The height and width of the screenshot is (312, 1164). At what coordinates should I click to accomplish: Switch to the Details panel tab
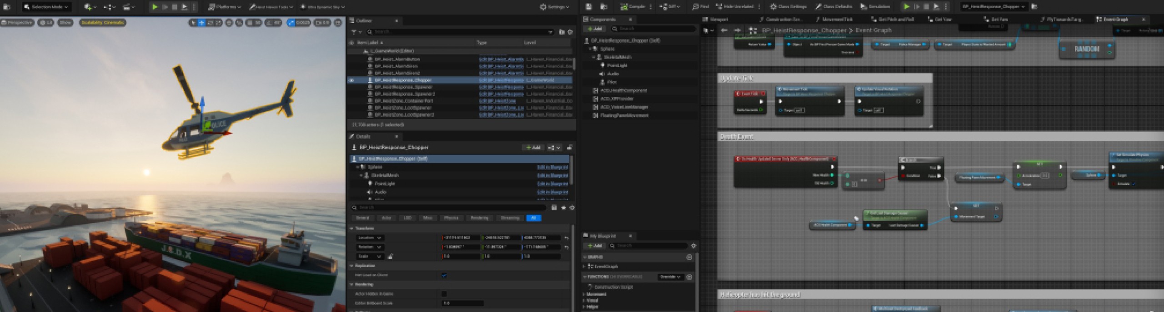pos(363,136)
